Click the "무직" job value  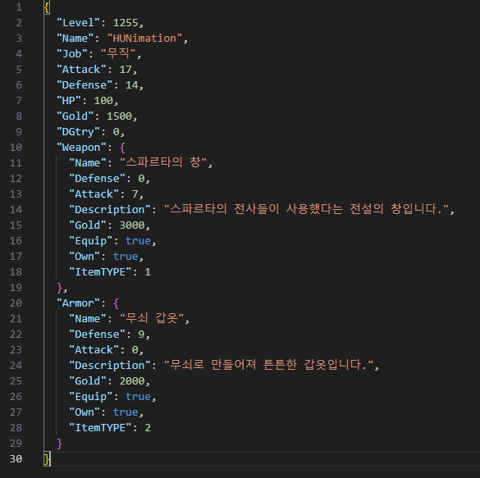118,54
